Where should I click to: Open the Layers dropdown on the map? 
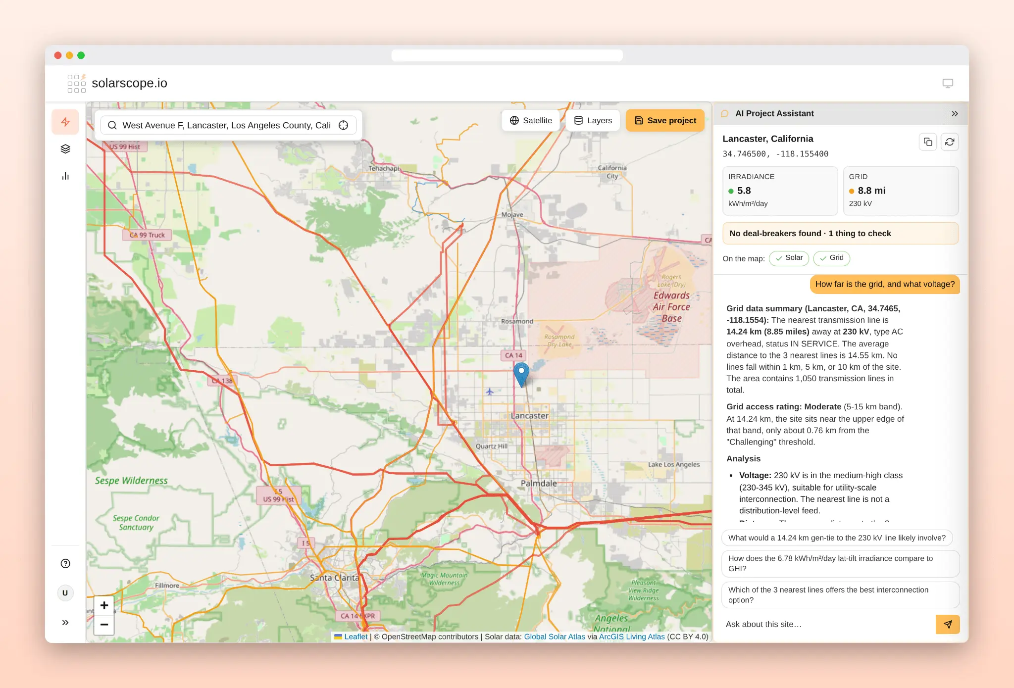pyautogui.click(x=593, y=120)
